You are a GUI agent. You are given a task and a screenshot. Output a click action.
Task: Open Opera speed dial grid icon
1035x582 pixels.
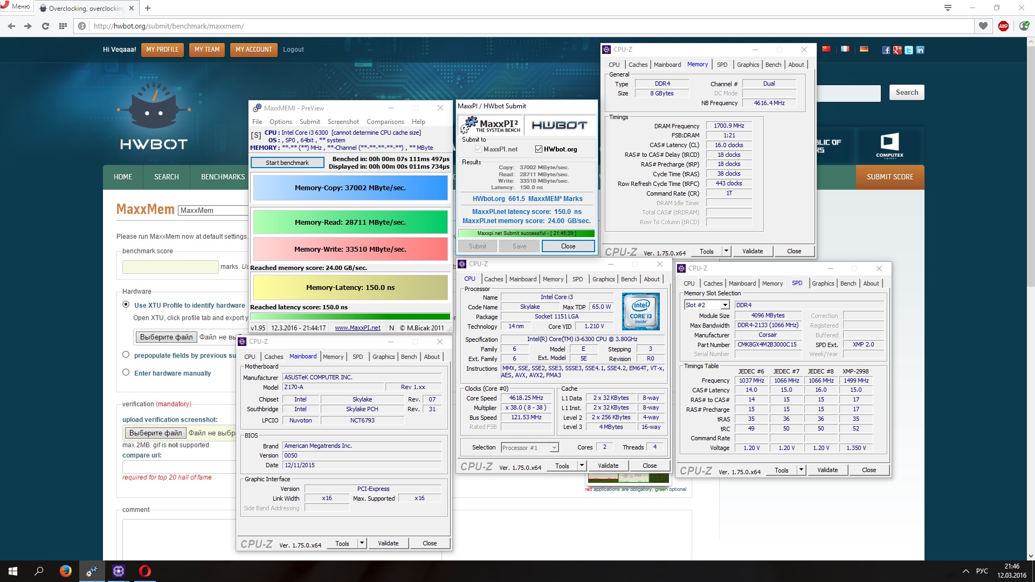[x=63, y=26]
